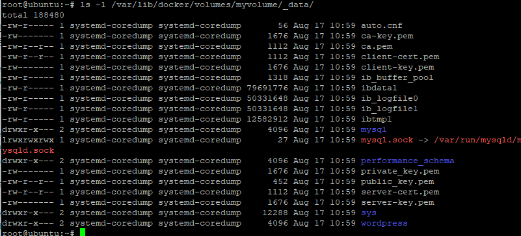This screenshot has height=236, width=521.
Task: Select the ibdata1 filename
Action: [379, 88]
